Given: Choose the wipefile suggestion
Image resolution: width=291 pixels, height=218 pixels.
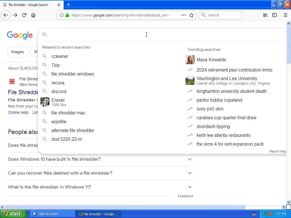Looking at the screenshot, I should coord(59,121).
